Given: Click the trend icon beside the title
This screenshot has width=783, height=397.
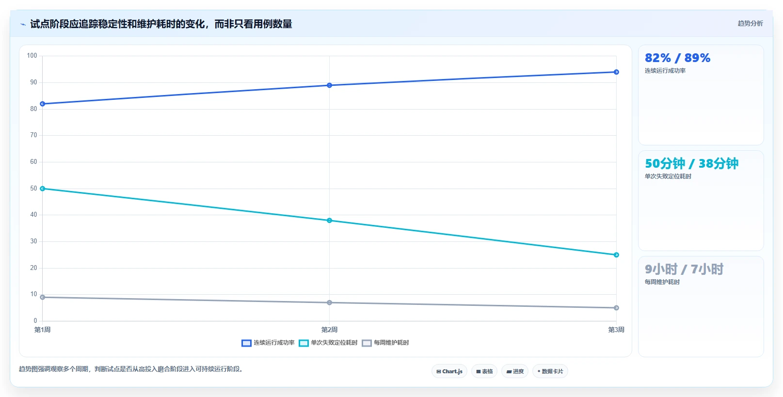Looking at the screenshot, I should pyautogui.click(x=23, y=24).
